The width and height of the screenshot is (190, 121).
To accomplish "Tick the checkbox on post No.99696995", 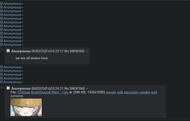I will (x=8, y=51).
